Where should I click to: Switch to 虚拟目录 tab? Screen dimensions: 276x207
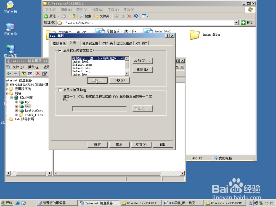pyautogui.click(x=59, y=43)
